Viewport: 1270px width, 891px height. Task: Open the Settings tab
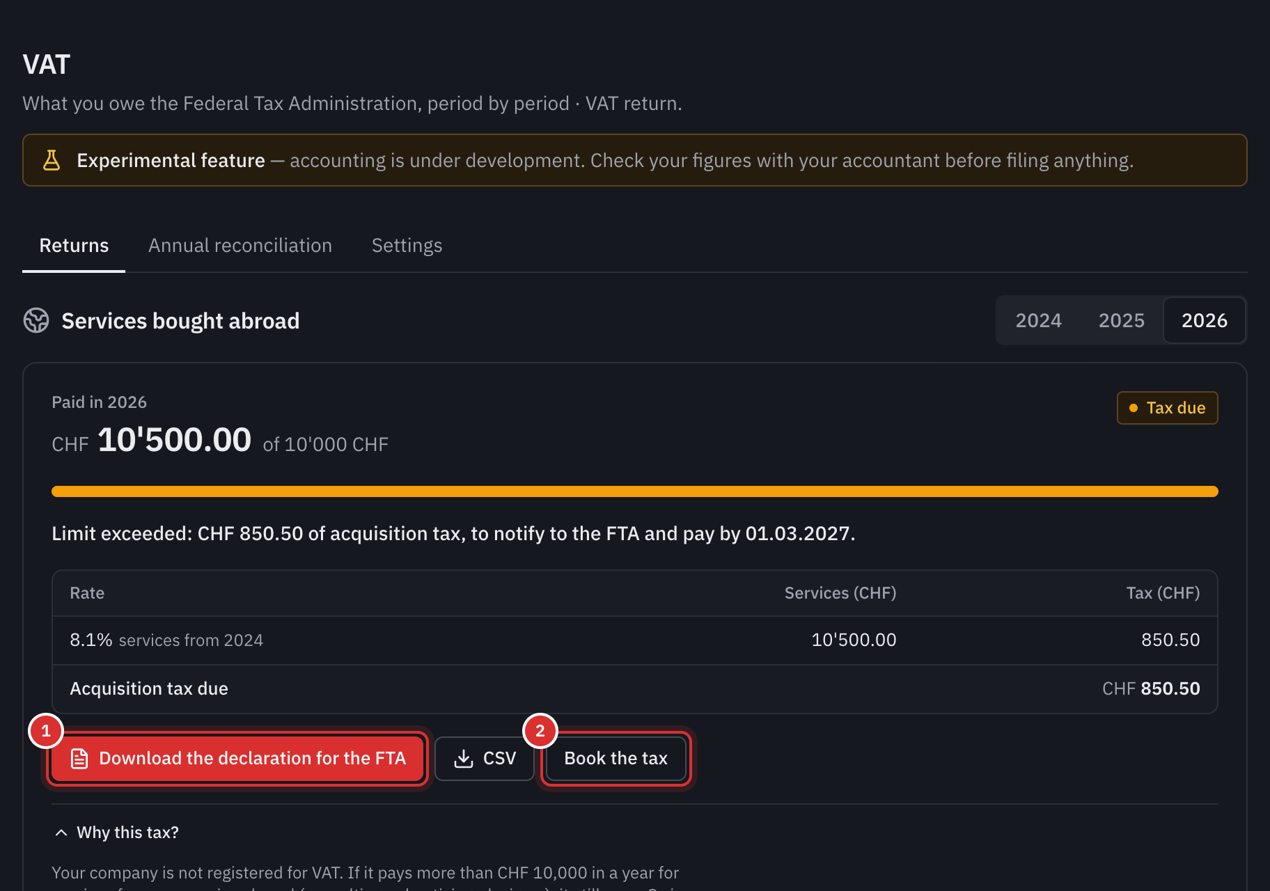[407, 246]
